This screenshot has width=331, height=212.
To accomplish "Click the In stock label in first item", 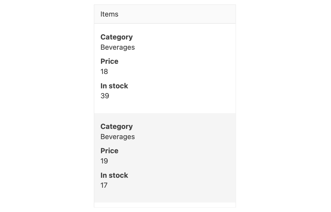I will coord(114,86).
